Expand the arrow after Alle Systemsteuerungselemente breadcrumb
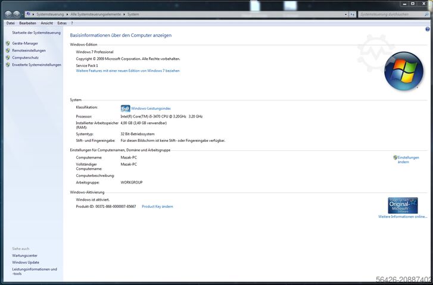The image size is (433, 285). point(124,14)
